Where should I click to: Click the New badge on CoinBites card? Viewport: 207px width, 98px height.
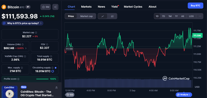click(24, 87)
